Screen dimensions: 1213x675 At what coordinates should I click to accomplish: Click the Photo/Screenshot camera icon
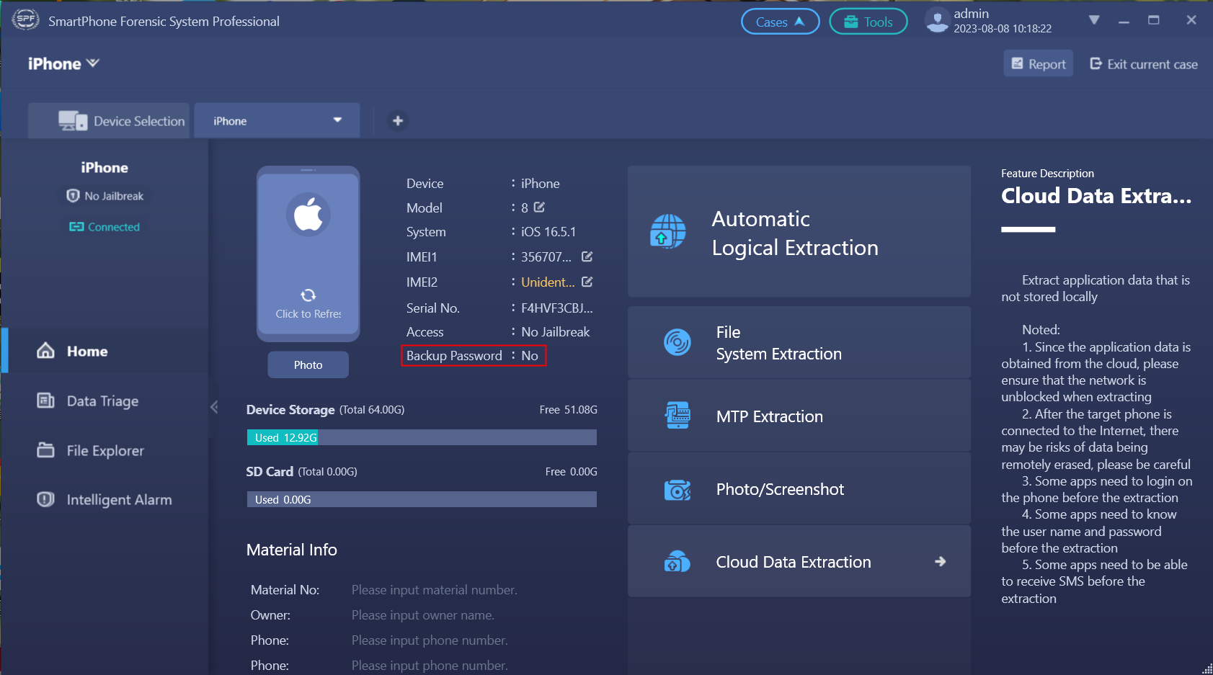[x=677, y=490]
